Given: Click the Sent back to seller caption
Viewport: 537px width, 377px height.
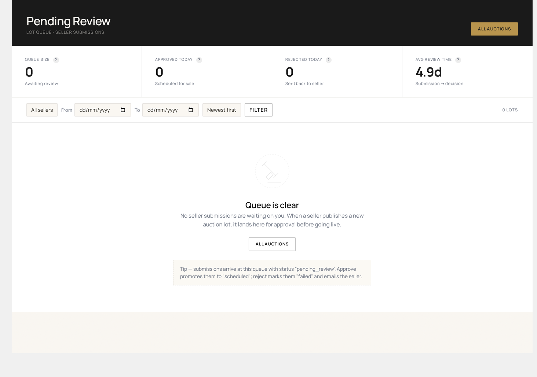Looking at the screenshot, I should point(304,84).
